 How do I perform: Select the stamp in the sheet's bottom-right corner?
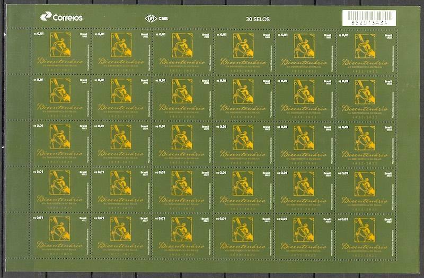365,237
